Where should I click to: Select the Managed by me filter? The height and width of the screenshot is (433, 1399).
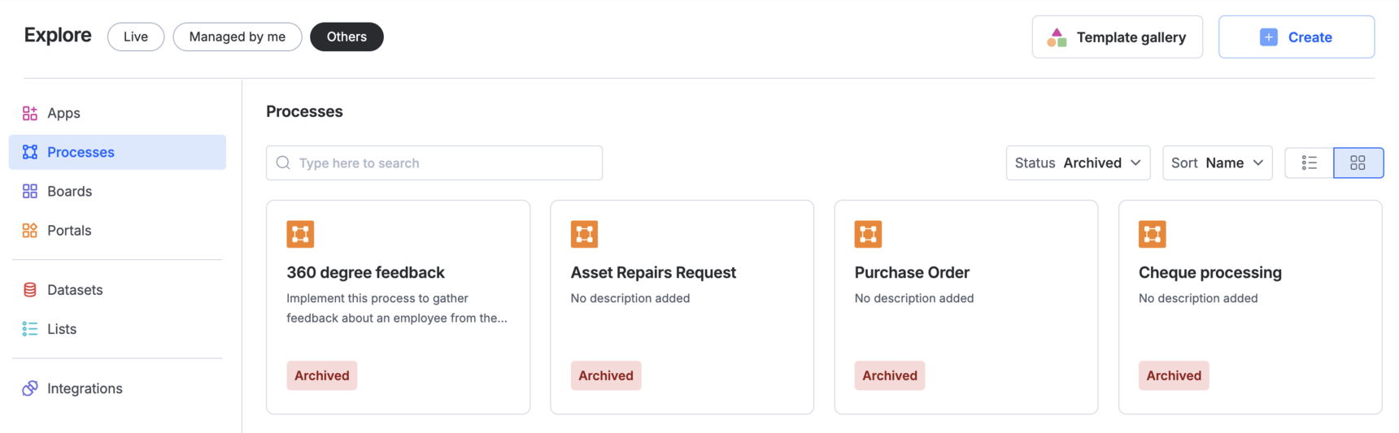238,37
